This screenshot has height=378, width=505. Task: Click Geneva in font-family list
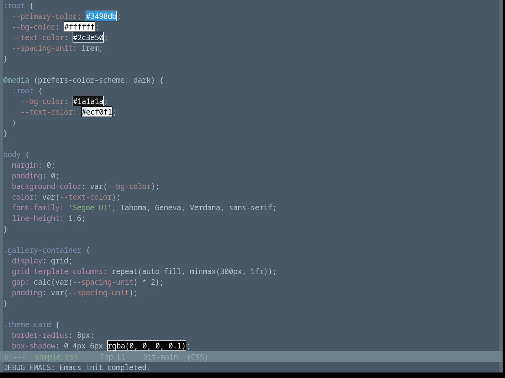click(168, 208)
